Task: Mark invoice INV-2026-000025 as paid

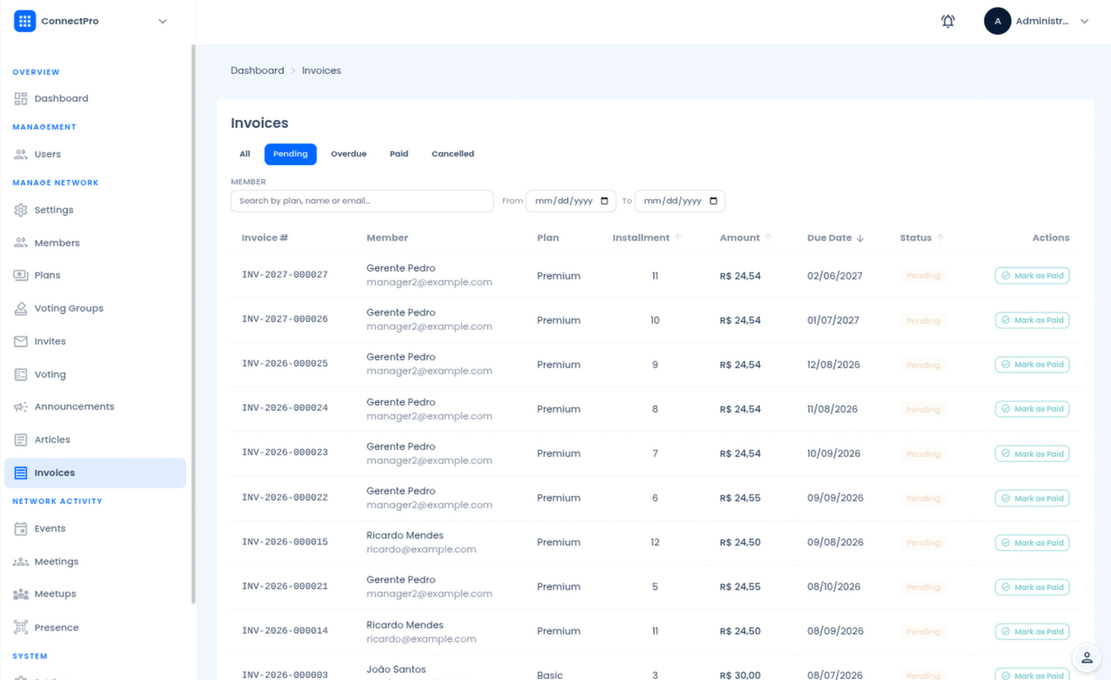Action: [1032, 365]
